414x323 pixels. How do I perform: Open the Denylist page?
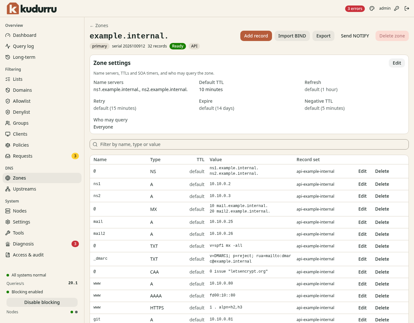click(x=42, y=112)
